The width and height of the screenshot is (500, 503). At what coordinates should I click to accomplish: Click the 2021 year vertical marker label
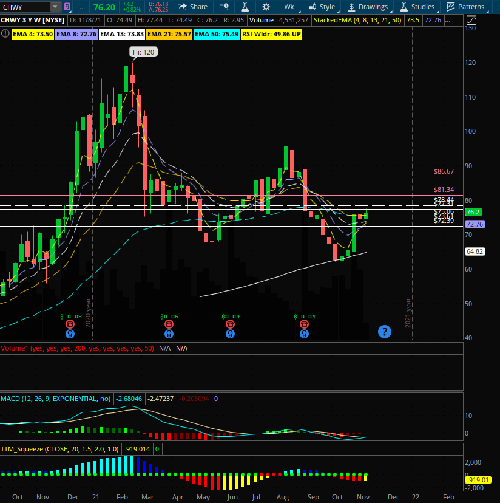click(408, 313)
